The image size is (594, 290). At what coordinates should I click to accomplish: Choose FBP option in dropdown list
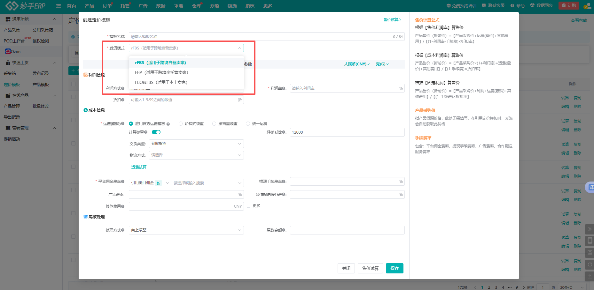pyautogui.click(x=161, y=72)
